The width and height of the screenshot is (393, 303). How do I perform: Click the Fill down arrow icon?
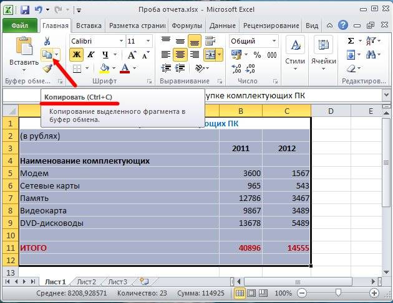pos(351,55)
